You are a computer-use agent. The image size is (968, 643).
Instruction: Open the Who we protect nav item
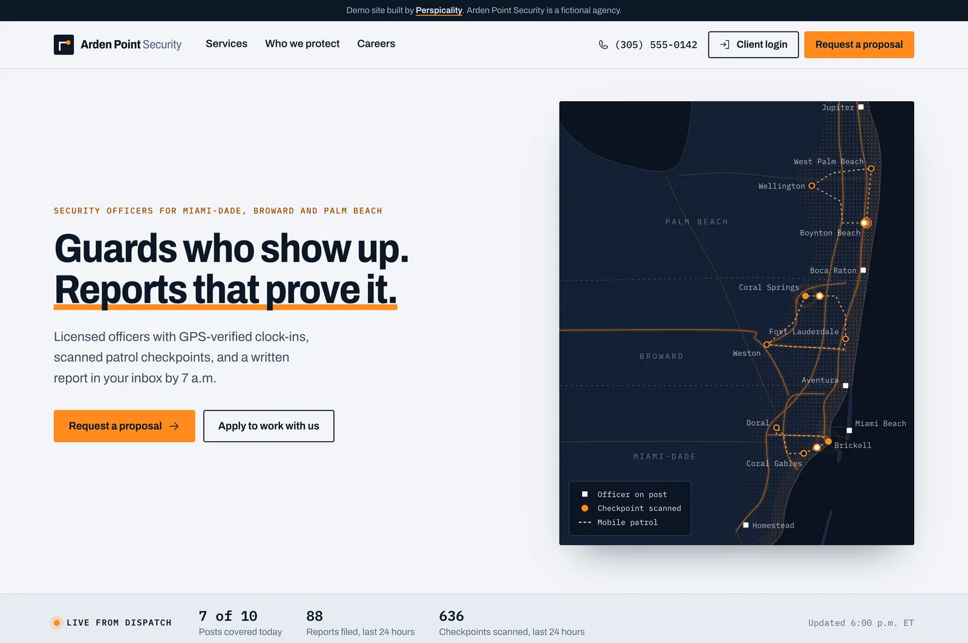click(302, 44)
